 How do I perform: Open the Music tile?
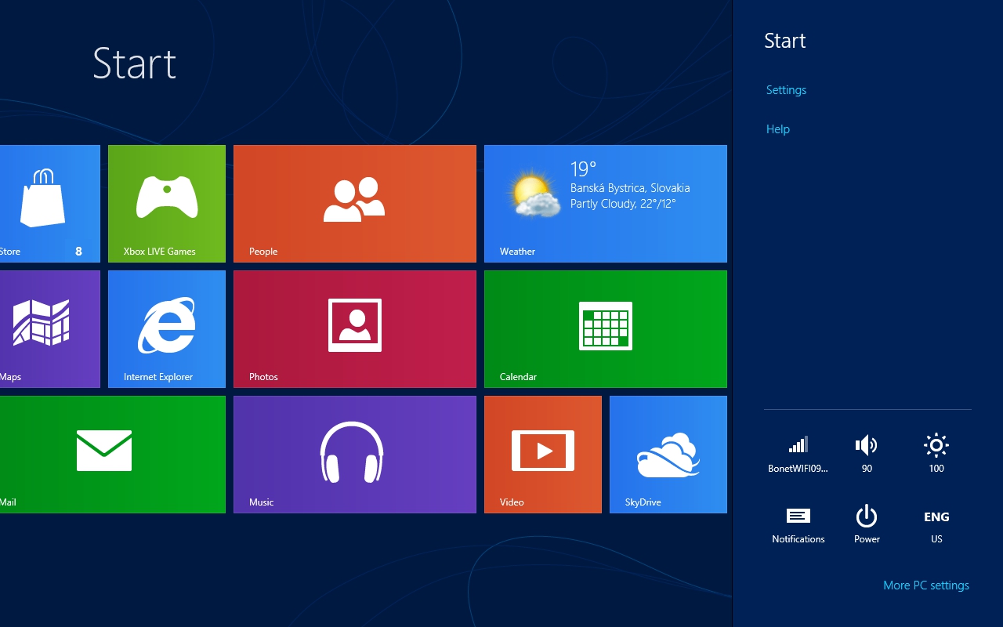tap(355, 455)
